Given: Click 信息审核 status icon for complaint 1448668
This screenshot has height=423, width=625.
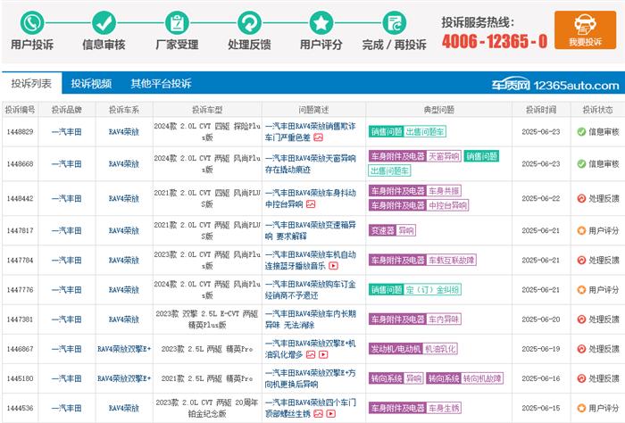Looking at the screenshot, I should click(x=581, y=163).
